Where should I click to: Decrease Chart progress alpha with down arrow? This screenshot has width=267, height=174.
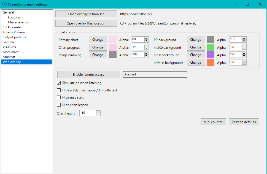146,48
